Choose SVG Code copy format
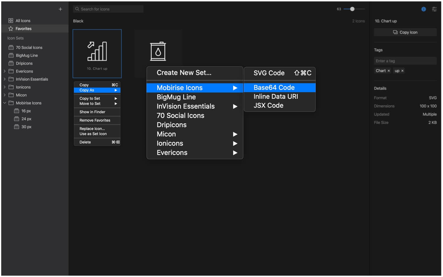The image size is (443, 277). (x=280, y=73)
